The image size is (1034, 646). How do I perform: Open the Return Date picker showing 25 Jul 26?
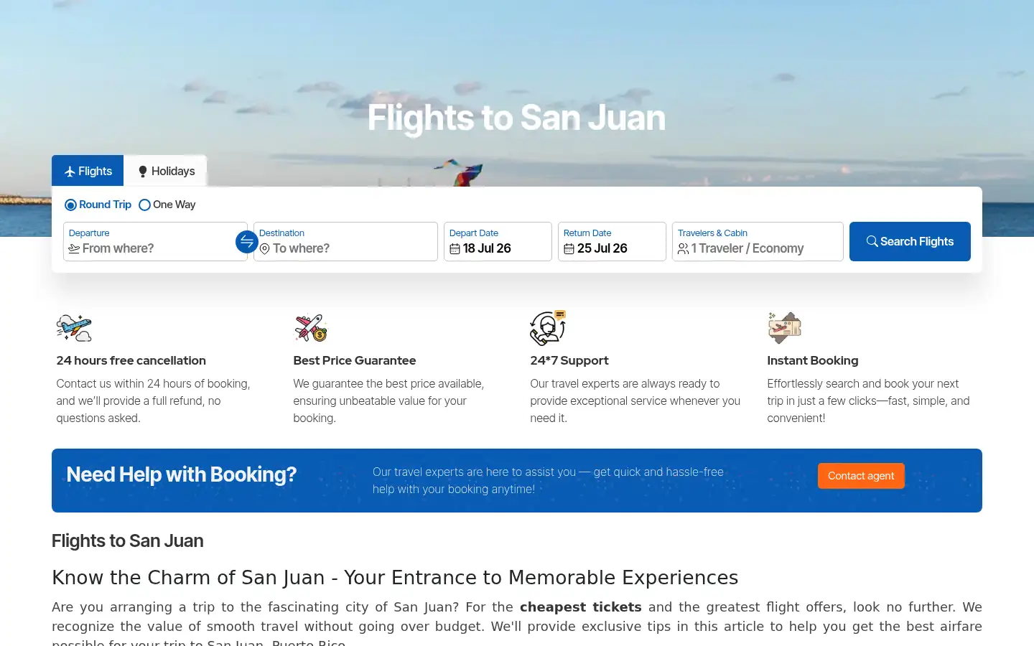(612, 241)
